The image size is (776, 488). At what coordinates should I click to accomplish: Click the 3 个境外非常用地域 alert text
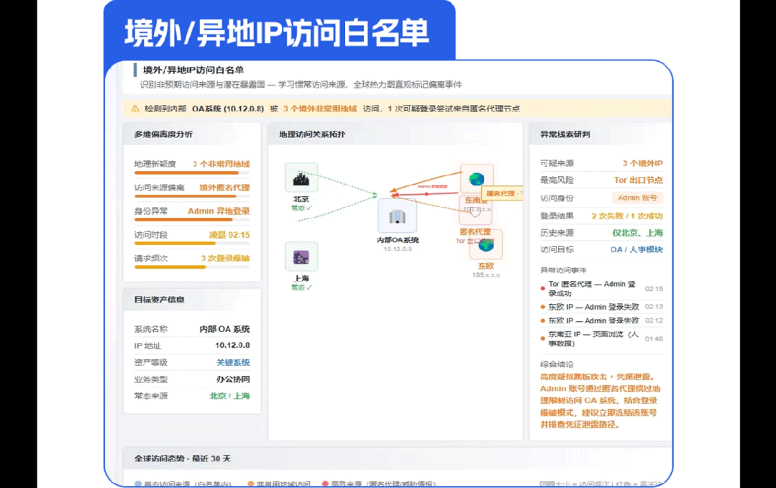click(x=320, y=109)
